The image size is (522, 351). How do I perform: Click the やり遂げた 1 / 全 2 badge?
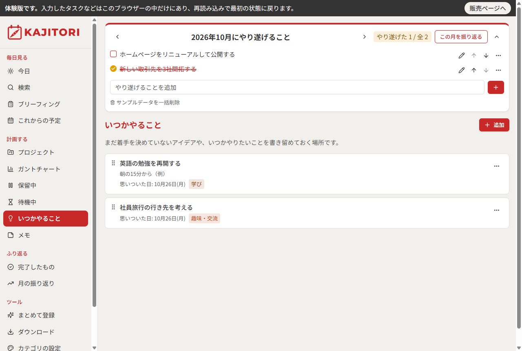point(403,37)
